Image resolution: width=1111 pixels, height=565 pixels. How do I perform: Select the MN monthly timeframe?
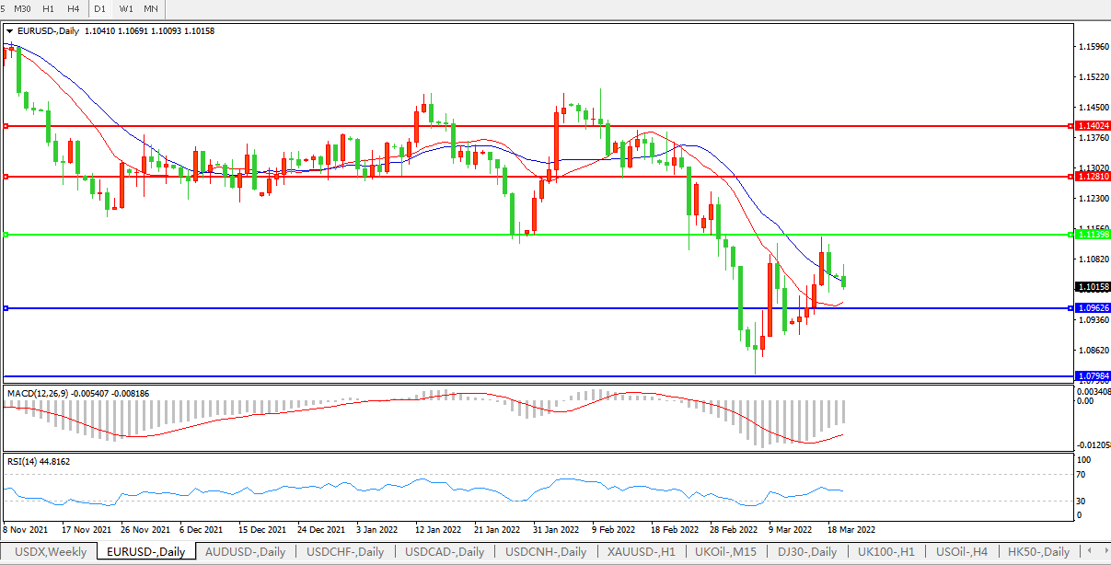(151, 8)
